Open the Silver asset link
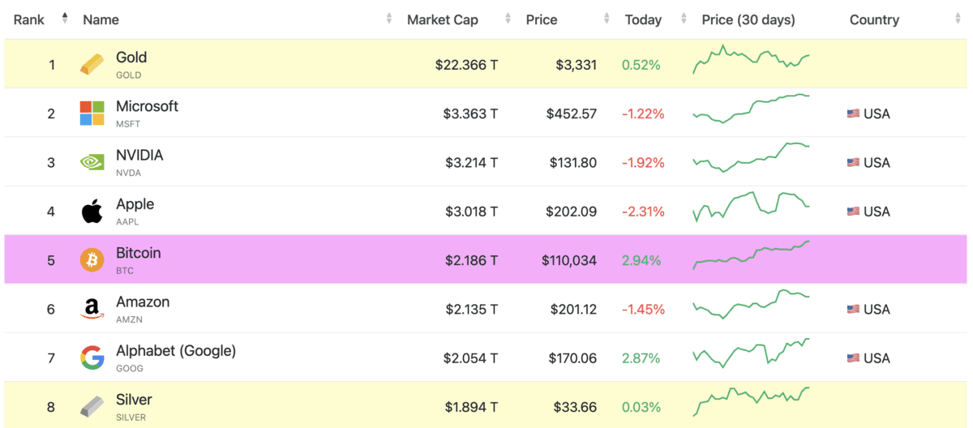This screenshot has height=428, width=973. click(134, 400)
